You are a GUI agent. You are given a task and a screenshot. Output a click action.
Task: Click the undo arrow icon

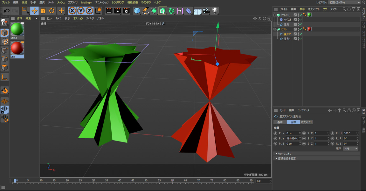coord(6,11)
